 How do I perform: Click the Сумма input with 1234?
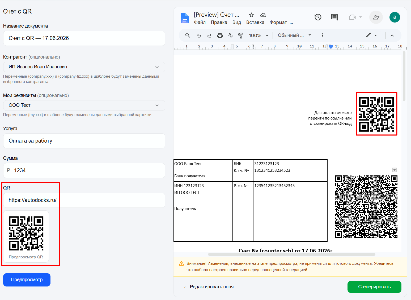84,170
